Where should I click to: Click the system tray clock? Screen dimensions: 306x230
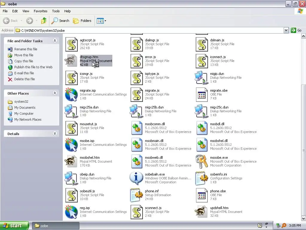295,226
